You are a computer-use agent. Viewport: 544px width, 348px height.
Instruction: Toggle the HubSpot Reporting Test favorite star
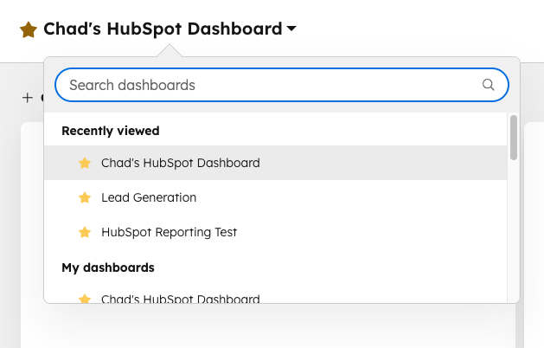(85, 232)
